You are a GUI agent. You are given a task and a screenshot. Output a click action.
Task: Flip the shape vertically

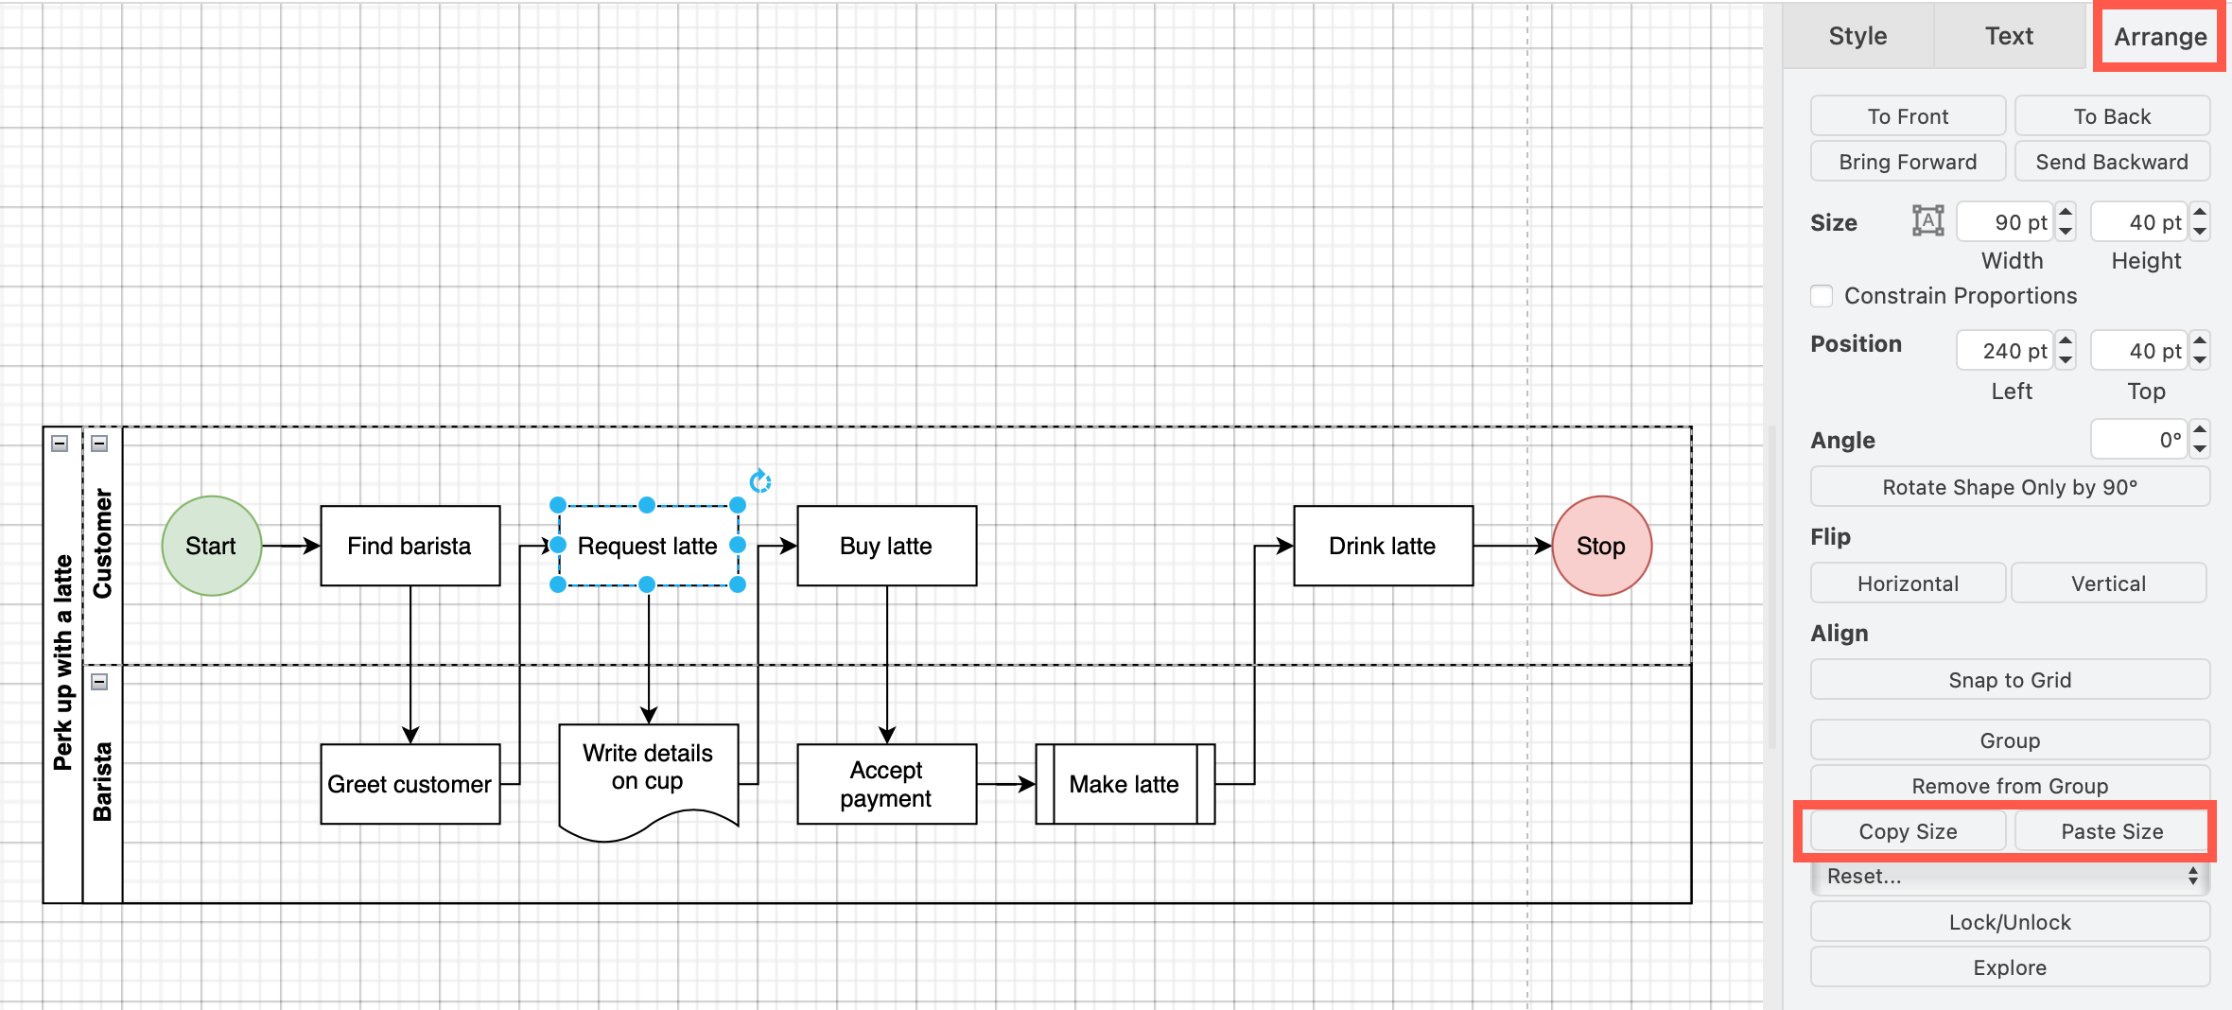(x=2109, y=583)
